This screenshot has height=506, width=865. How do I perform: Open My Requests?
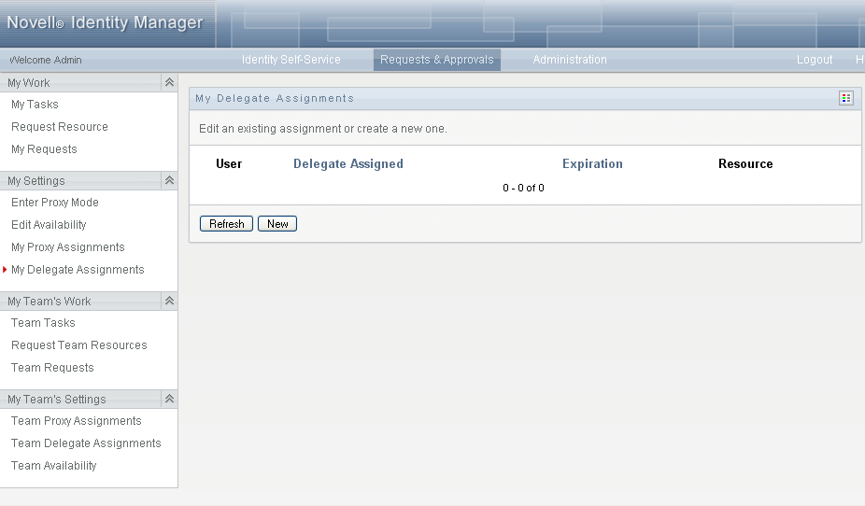click(44, 149)
